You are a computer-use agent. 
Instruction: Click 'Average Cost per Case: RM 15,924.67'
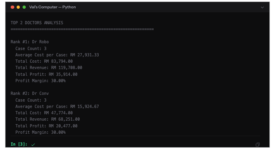coord(57,106)
